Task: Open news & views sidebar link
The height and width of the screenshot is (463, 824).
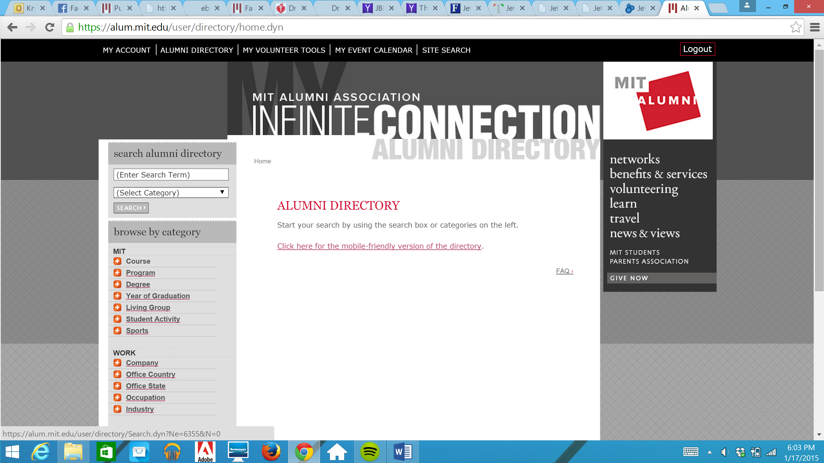Action: (x=645, y=233)
